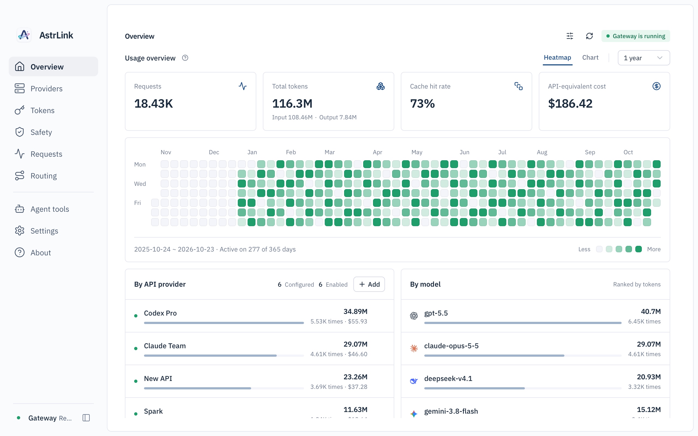Click the Requests activity pulse icon on the stat card
Image resolution: width=698 pixels, height=436 pixels.
click(x=243, y=86)
